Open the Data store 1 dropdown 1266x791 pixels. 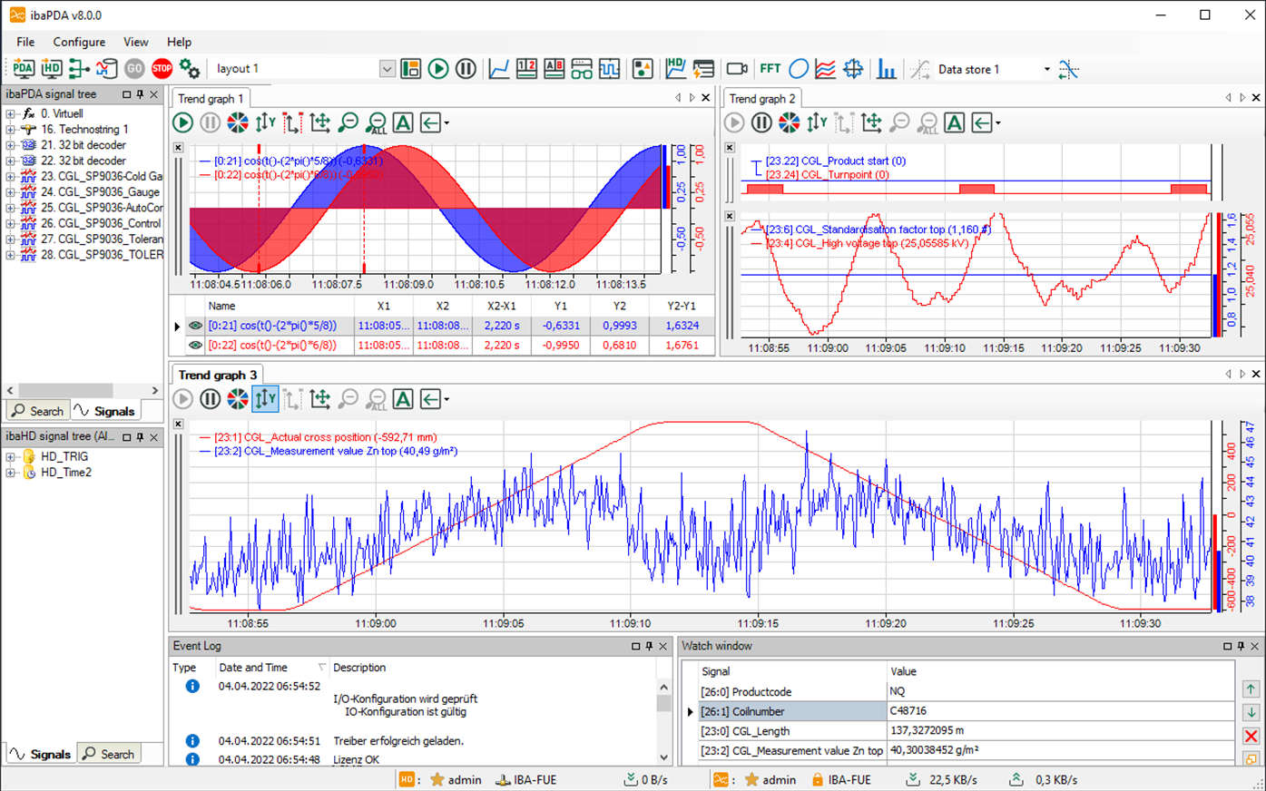coord(1046,69)
